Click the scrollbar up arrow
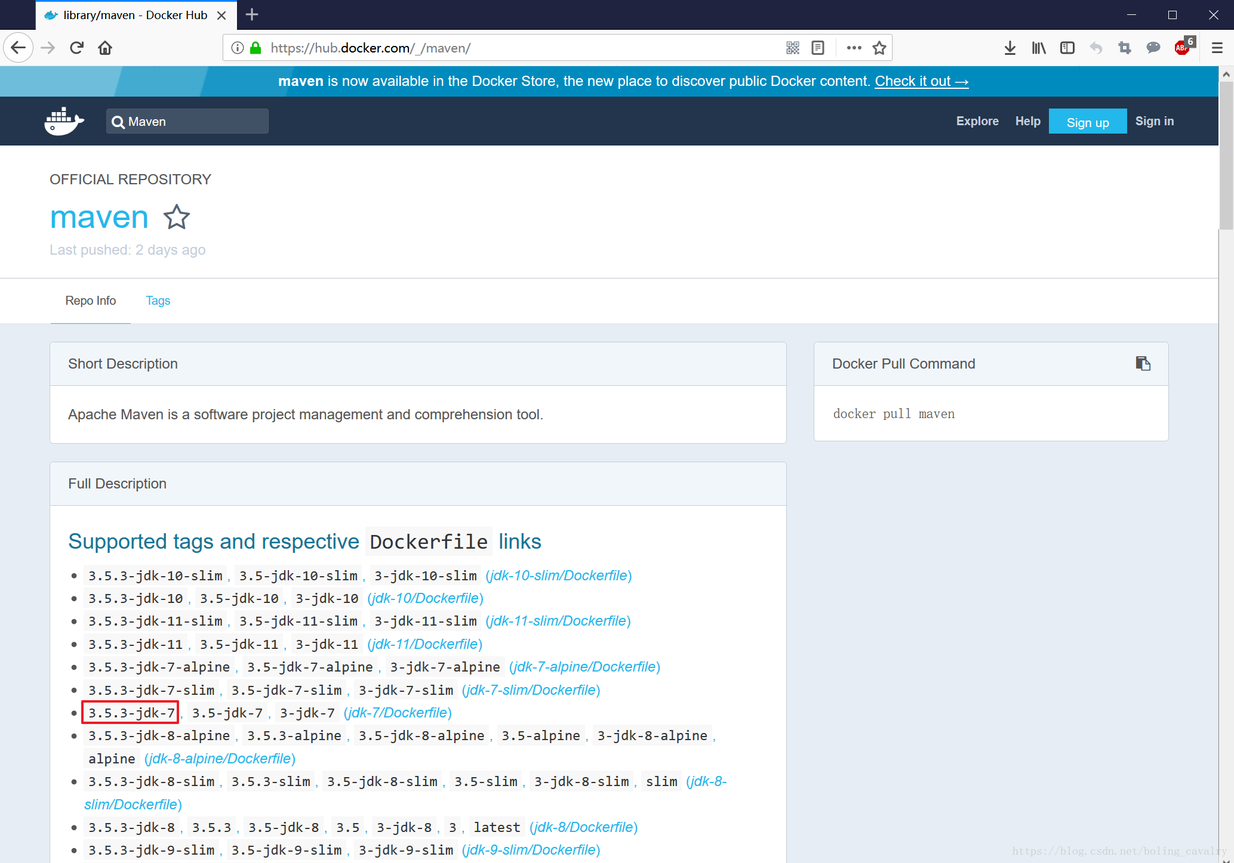This screenshot has height=863, width=1234. (1226, 74)
